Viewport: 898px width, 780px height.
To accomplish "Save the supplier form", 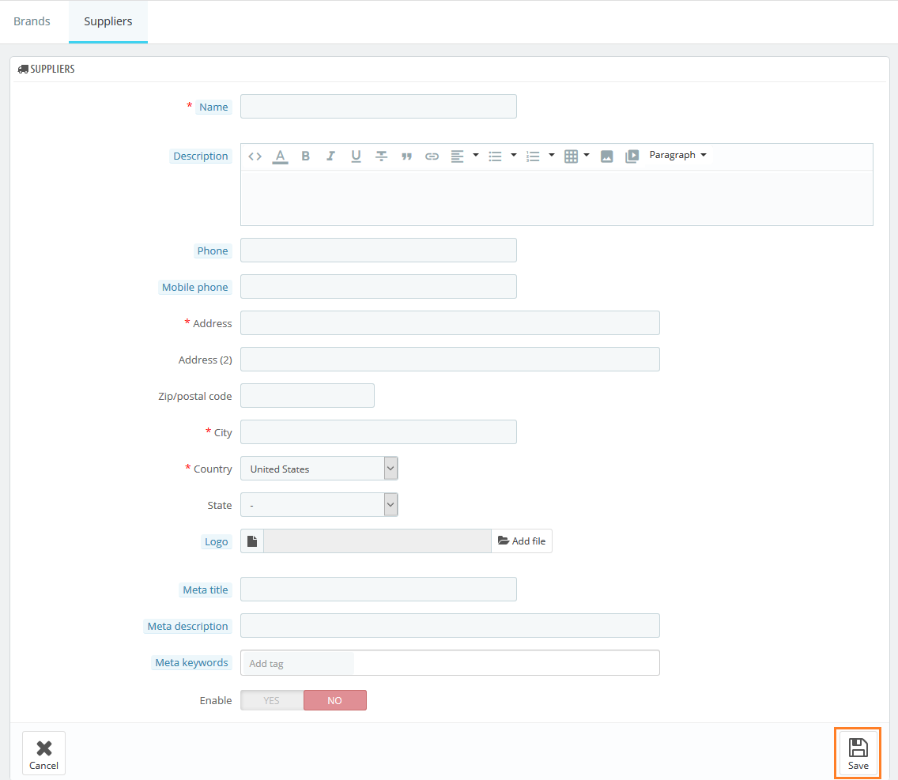I will 858,753.
